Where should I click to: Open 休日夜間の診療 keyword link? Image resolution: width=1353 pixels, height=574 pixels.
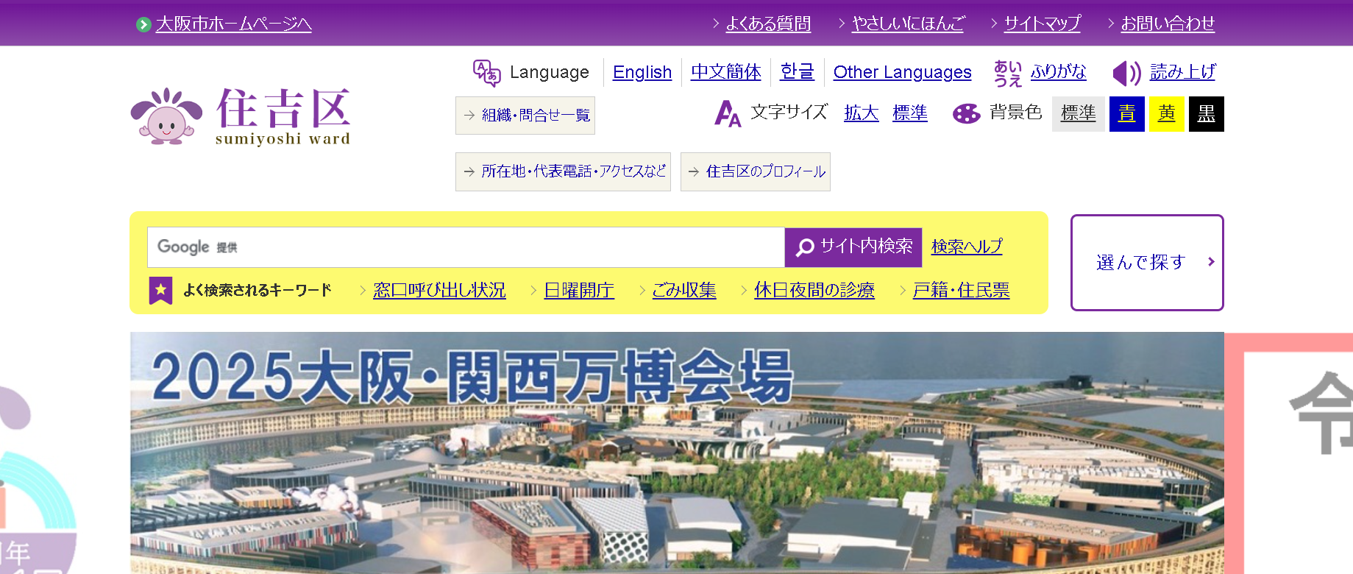pyautogui.click(x=814, y=290)
